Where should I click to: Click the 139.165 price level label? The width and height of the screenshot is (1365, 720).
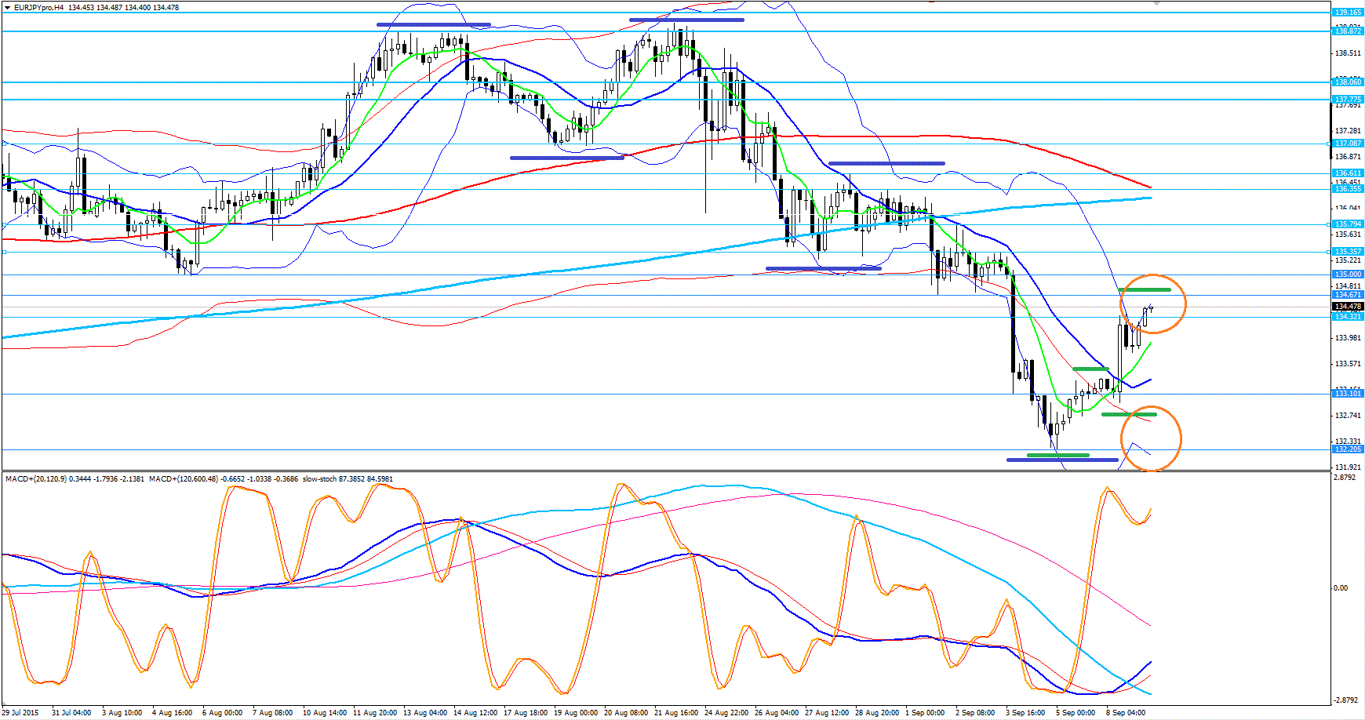[x=1348, y=13]
